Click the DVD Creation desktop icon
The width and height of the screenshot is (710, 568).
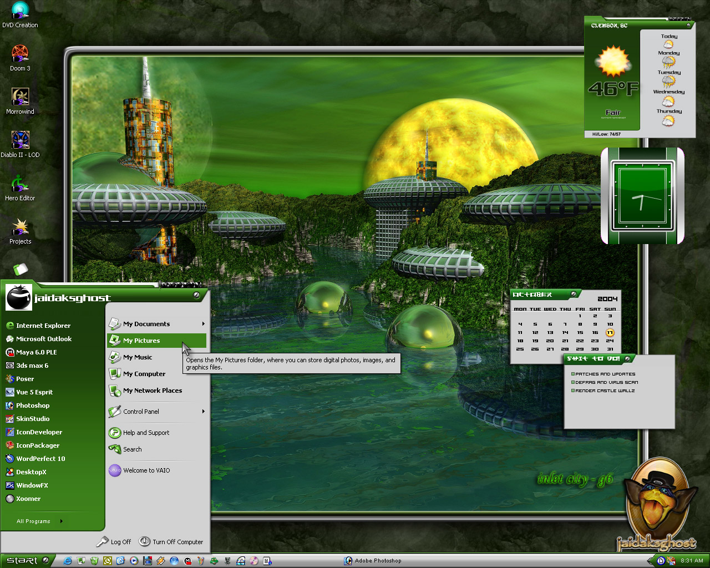20,15
